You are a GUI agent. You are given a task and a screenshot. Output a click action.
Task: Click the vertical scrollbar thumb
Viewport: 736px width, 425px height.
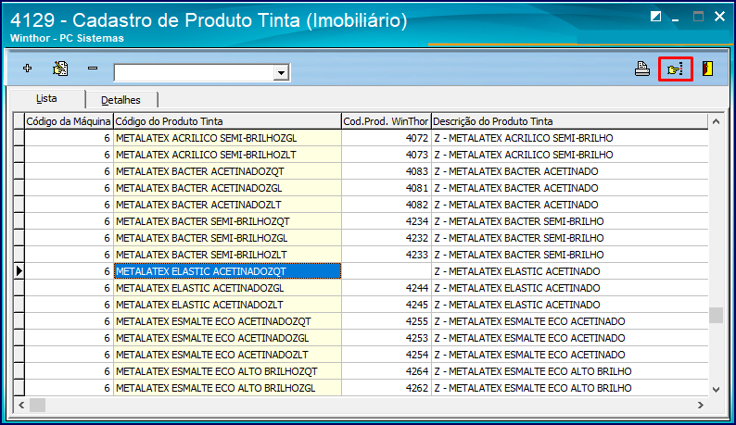pos(716,315)
